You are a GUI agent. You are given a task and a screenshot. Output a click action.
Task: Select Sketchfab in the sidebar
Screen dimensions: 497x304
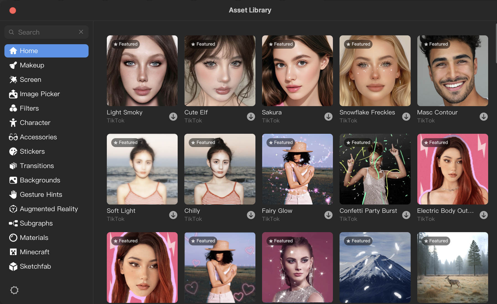point(46,266)
